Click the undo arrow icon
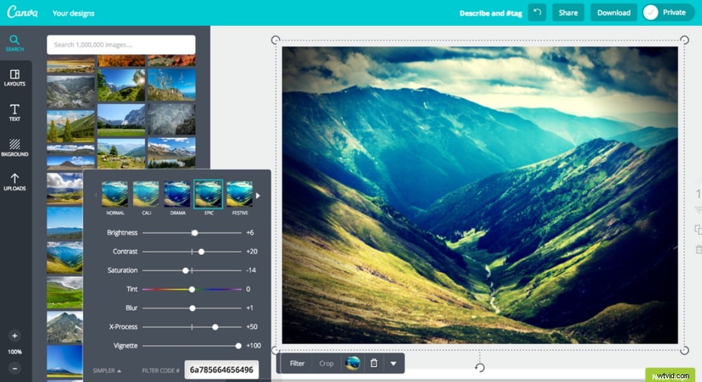Viewport: 702px width, 382px height. tap(537, 12)
